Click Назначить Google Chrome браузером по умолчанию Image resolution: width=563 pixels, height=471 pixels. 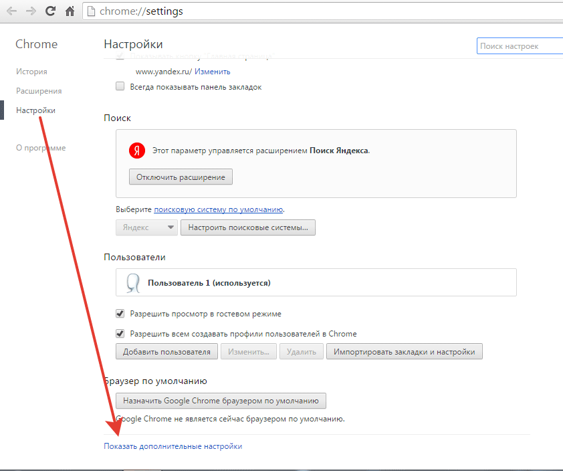coord(221,401)
